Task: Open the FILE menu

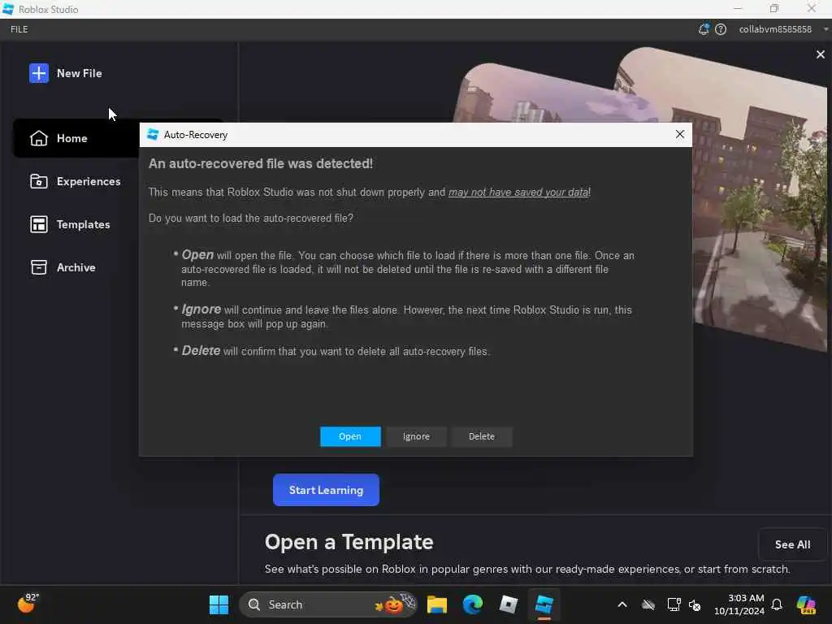Action: tap(19, 29)
